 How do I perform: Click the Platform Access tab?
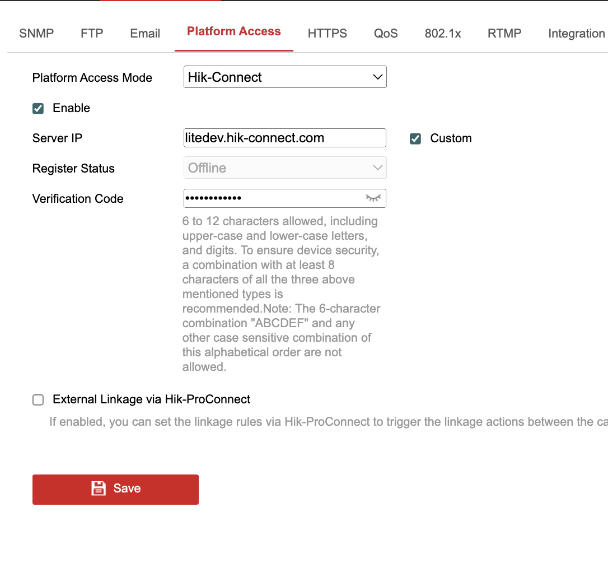tap(234, 32)
